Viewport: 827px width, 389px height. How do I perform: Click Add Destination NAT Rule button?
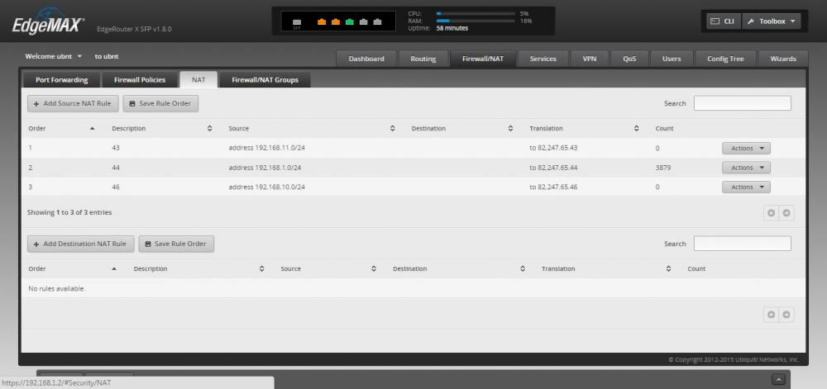(80, 244)
